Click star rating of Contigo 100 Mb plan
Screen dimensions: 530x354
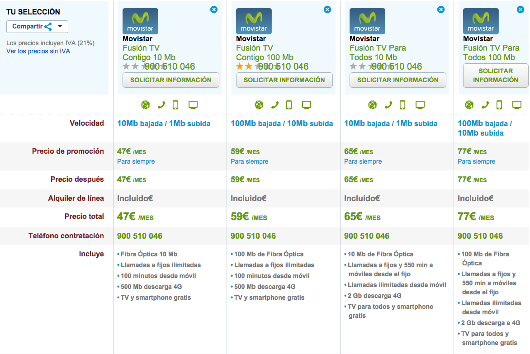[258, 66]
